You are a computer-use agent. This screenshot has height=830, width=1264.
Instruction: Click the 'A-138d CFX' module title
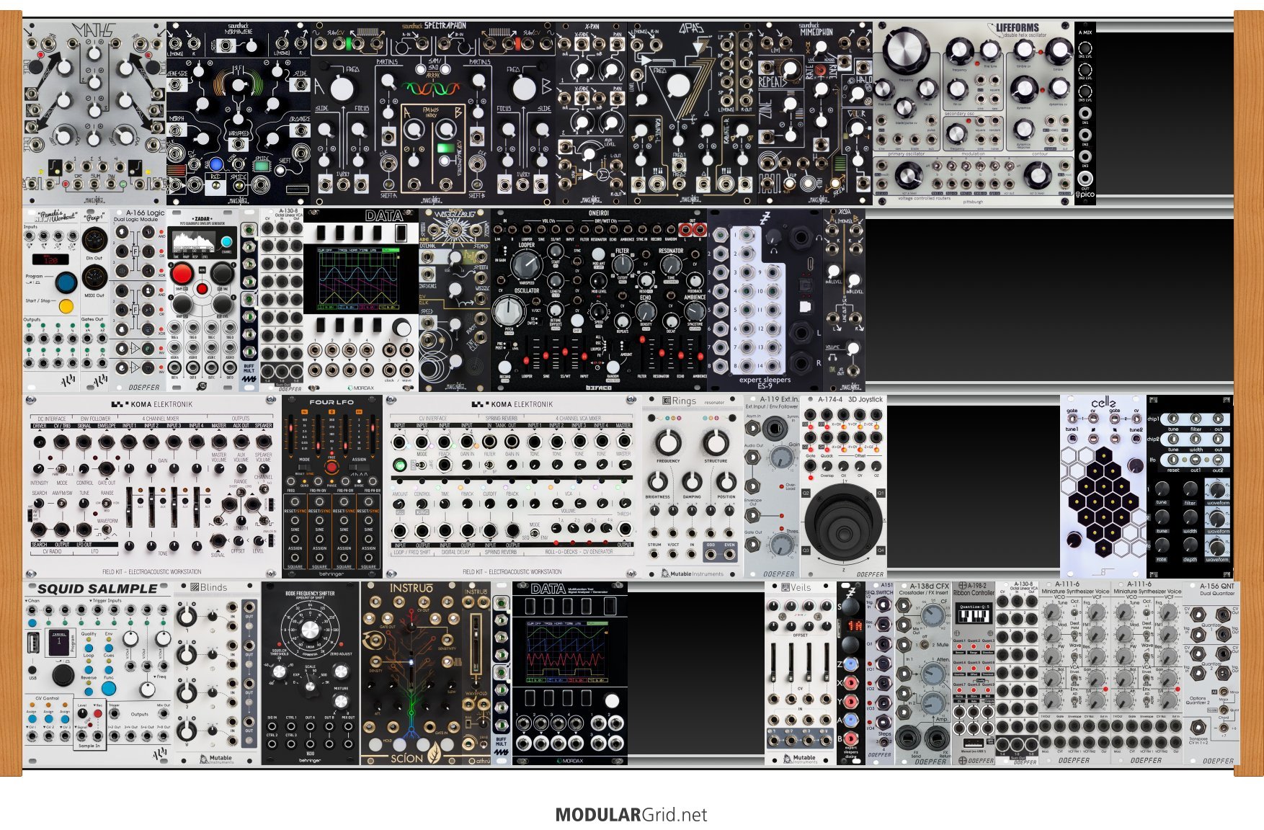pyautogui.click(x=929, y=586)
